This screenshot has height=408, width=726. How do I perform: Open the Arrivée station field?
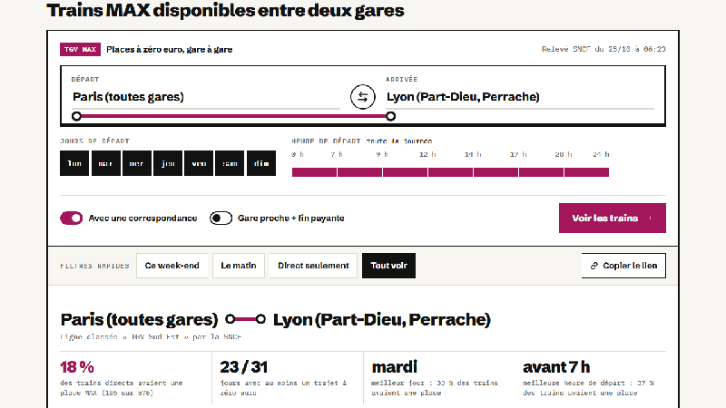coord(520,97)
